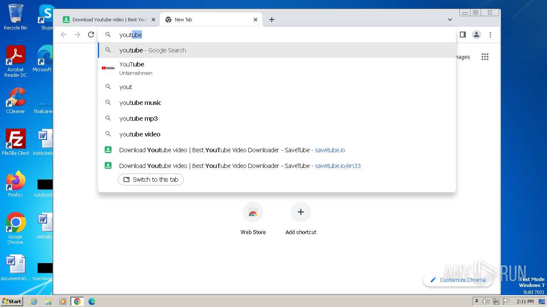Open rentalm Word document icon
This screenshot has width=547, height=307.
tap(44, 226)
